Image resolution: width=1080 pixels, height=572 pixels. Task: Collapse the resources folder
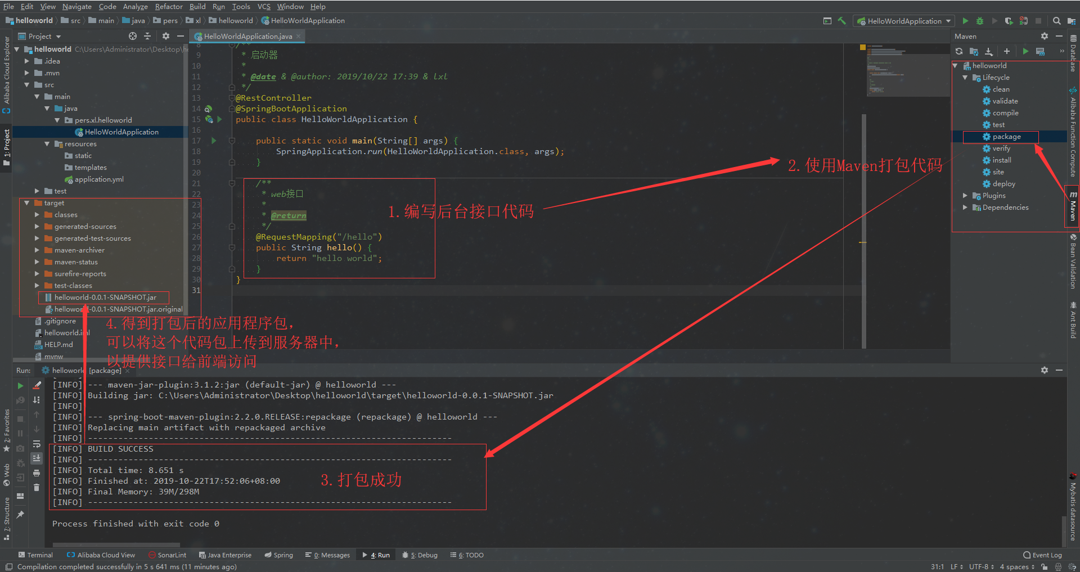click(x=47, y=144)
